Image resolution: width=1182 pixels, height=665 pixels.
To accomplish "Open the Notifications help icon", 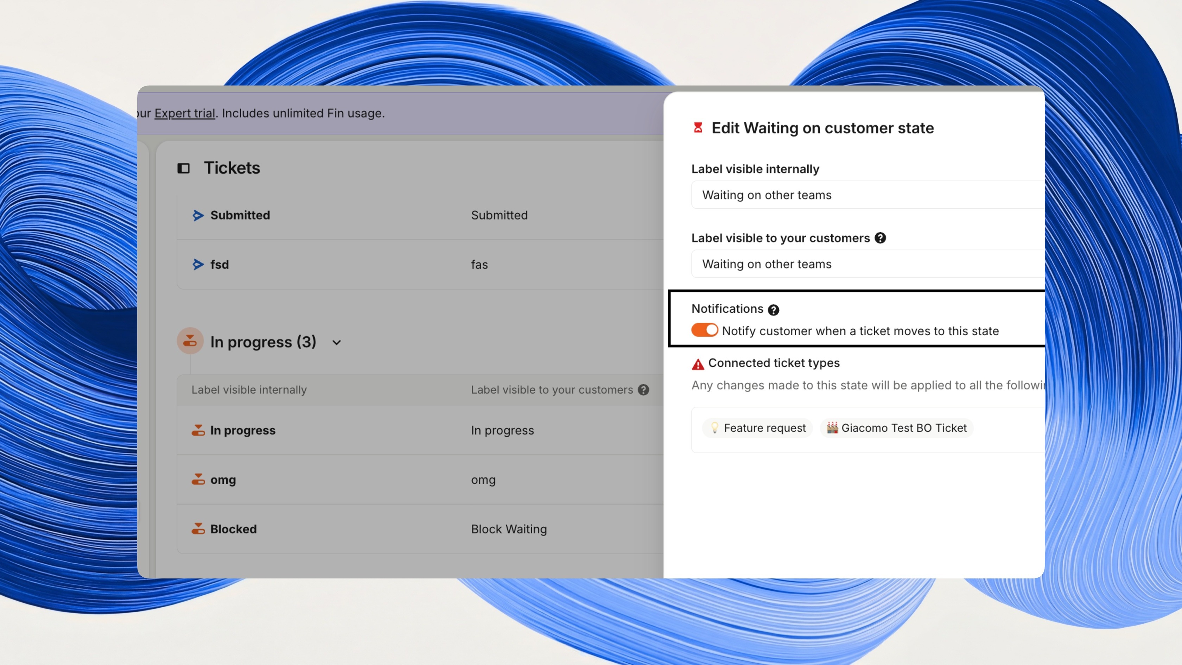I will click(x=773, y=310).
